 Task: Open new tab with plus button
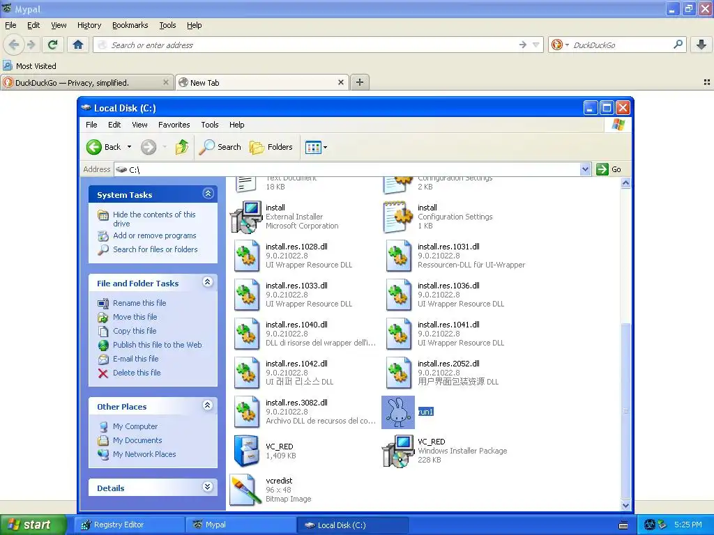[360, 82]
